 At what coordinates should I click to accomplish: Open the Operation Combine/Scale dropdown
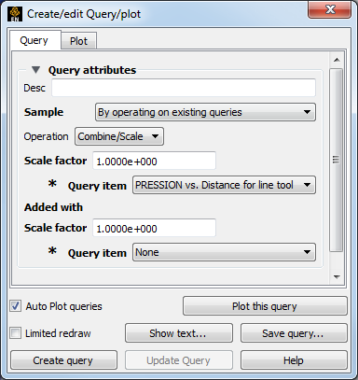tap(119, 136)
